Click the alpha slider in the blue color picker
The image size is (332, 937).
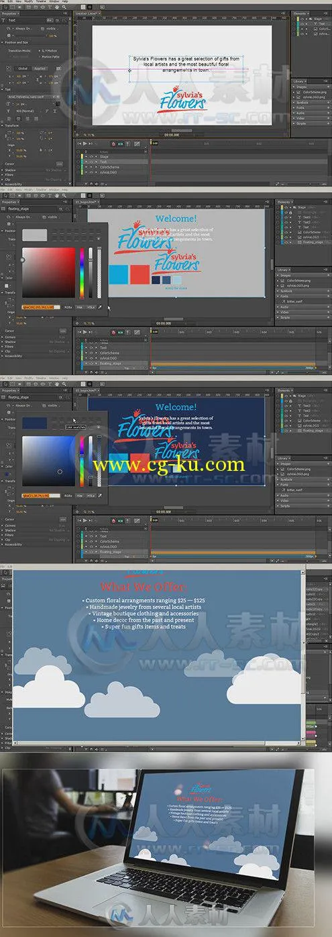coord(98,460)
